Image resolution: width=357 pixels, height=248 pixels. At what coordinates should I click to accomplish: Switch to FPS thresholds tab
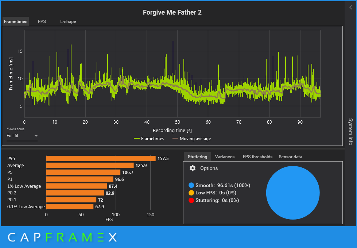tap(257, 157)
